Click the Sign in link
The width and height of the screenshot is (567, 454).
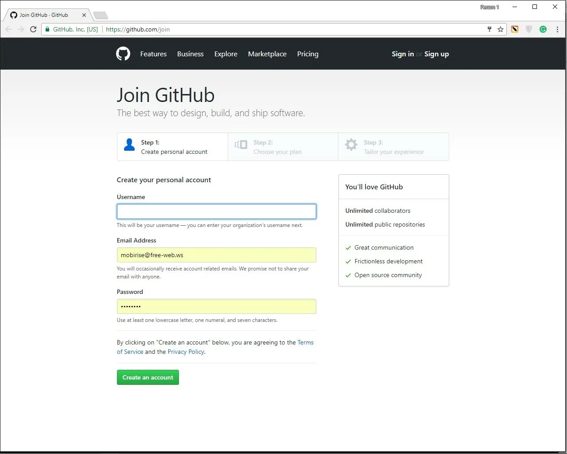(x=403, y=54)
